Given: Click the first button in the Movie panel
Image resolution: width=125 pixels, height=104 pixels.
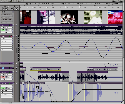Looking at the screenshot, I should tap(7, 15).
